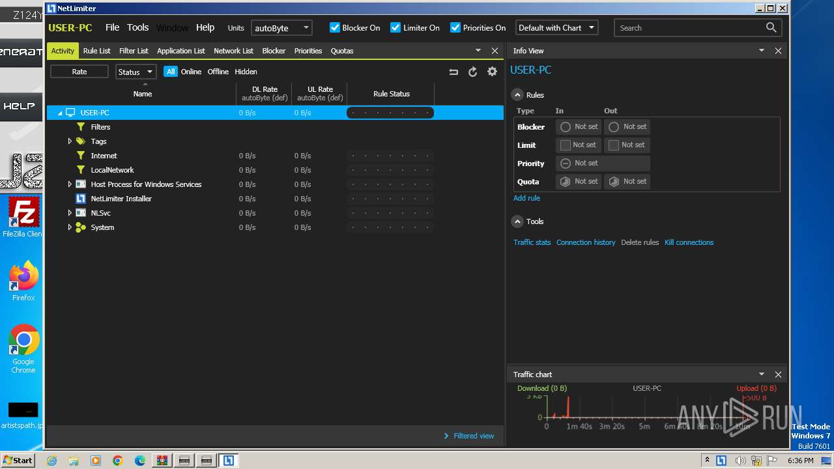Screen dimensions: 834x469
Task: Switch to the Rule List tab
Action: click(x=96, y=51)
